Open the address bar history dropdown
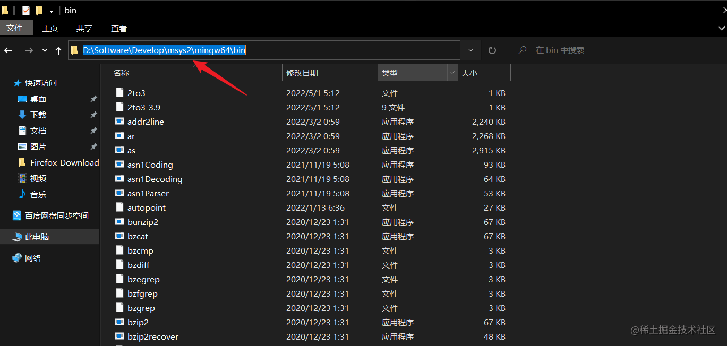 coord(471,50)
